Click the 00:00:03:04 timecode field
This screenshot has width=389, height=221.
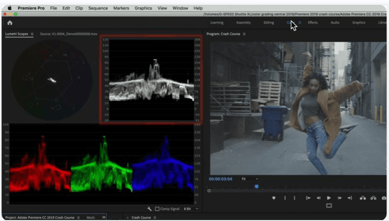coord(221,179)
